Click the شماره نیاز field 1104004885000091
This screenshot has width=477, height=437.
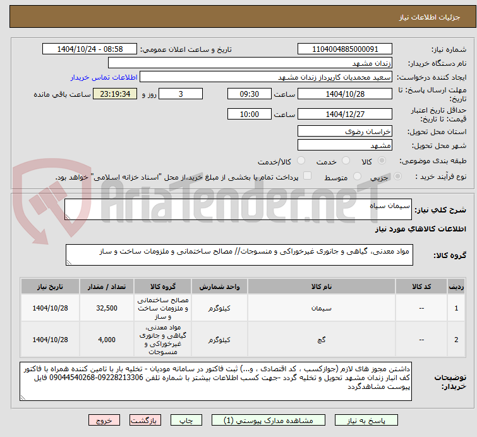345,49
